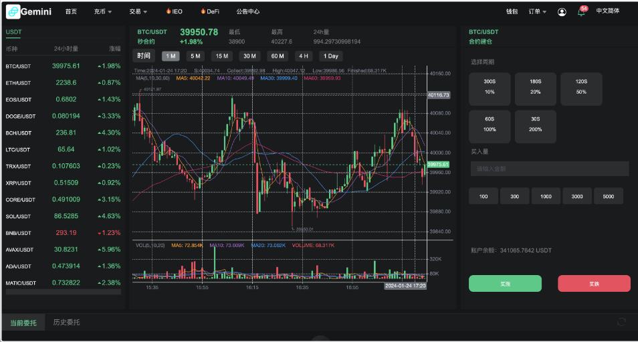638x342 pixels.
Task: Click the 买入量 amount input field
Action: tap(549, 169)
